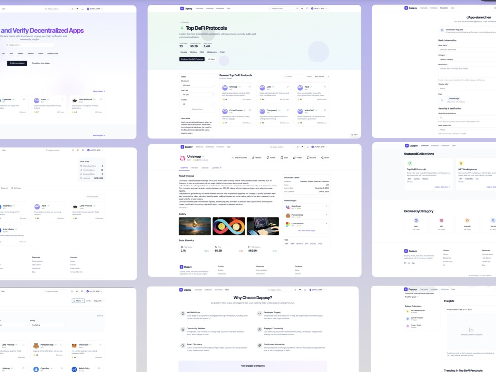This screenshot has width=496, height=372.
Task: Click Entdecken dApps button on home hero
Action: (x=17, y=63)
